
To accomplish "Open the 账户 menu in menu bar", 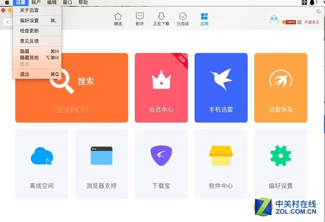I will point(36,2).
